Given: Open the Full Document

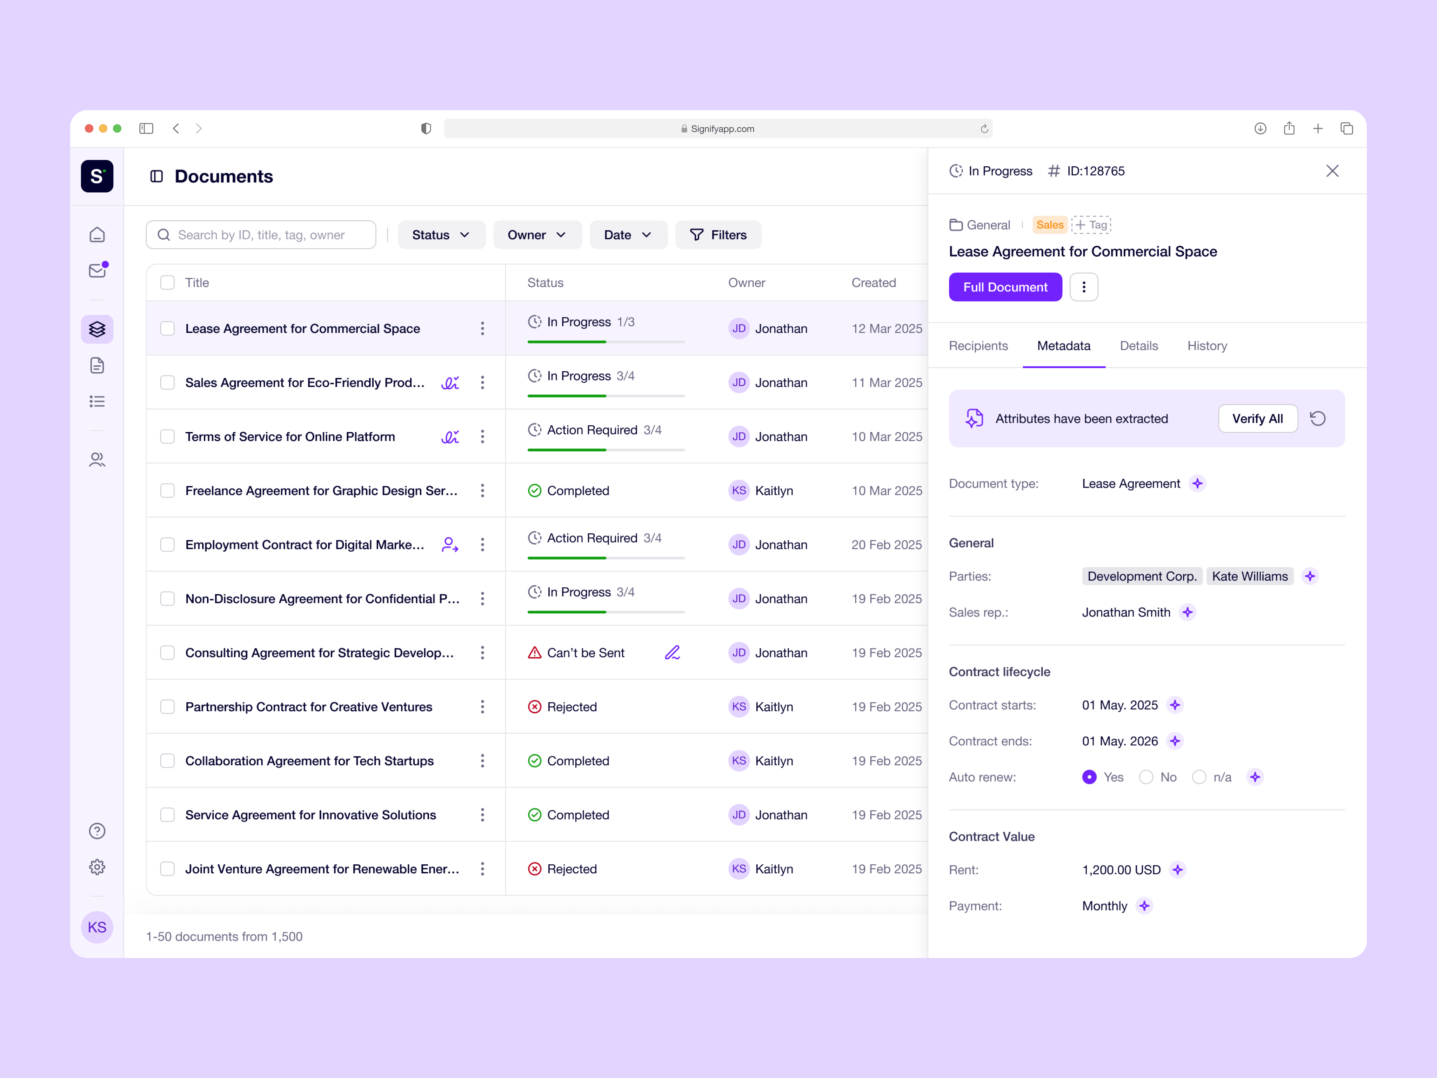Looking at the screenshot, I should click(x=1005, y=287).
